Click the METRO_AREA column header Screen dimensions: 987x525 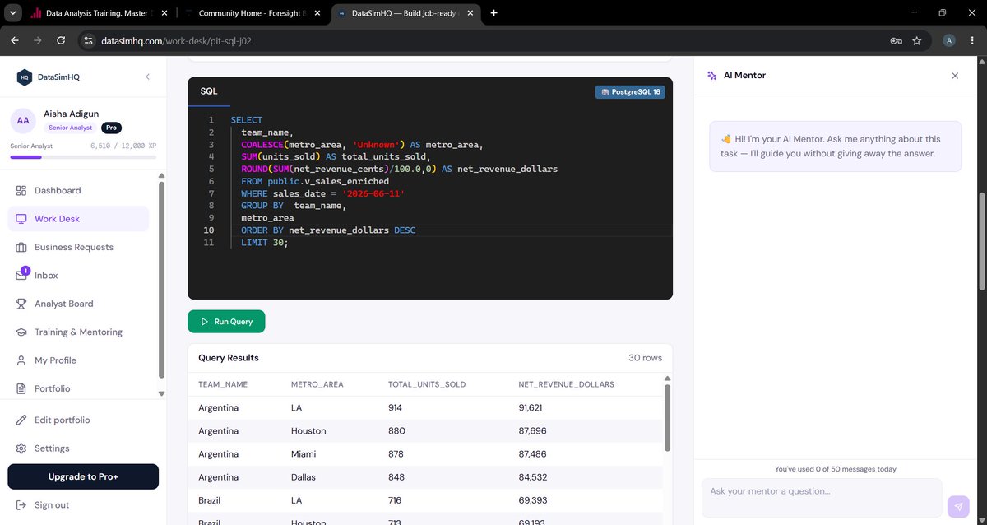tap(317, 384)
